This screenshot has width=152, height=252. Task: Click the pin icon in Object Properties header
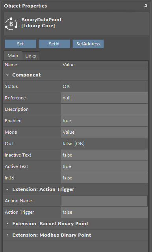[x=146, y=6]
